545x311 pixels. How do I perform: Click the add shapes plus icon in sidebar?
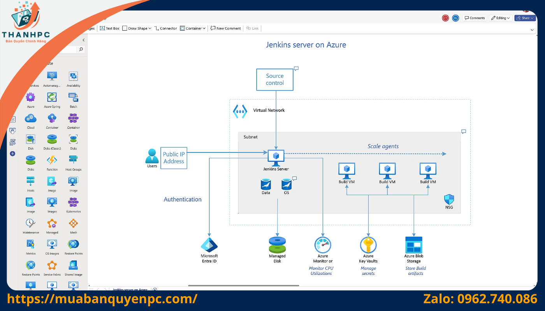click(x=12, y=154)
